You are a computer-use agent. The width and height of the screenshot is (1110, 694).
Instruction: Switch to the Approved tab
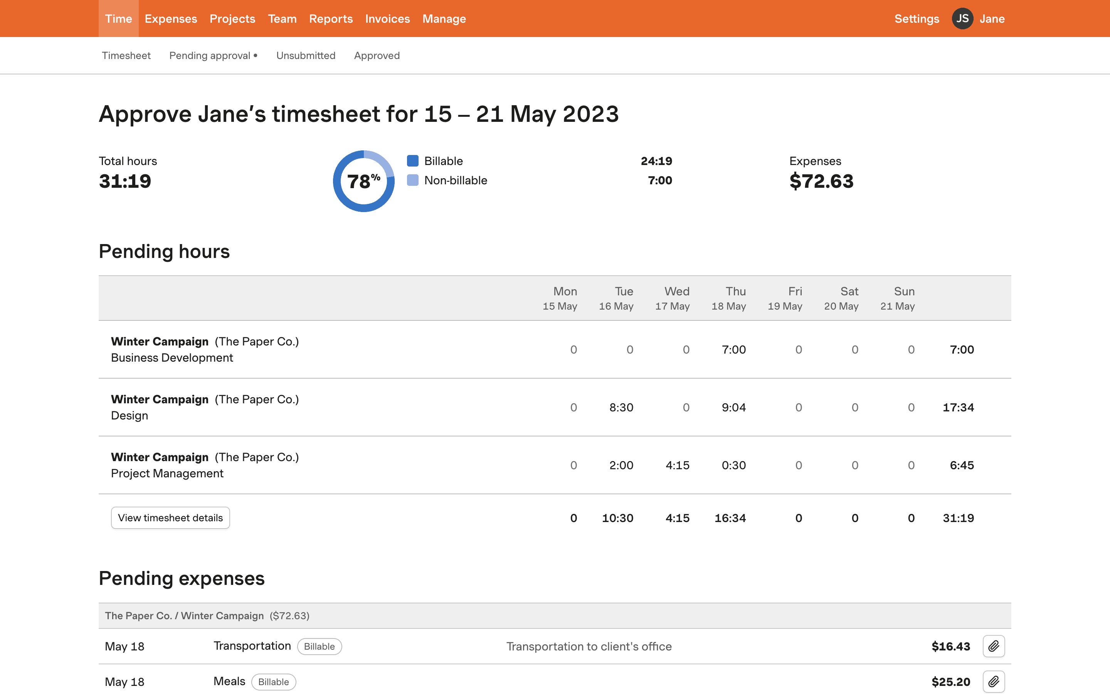[377, 56]
